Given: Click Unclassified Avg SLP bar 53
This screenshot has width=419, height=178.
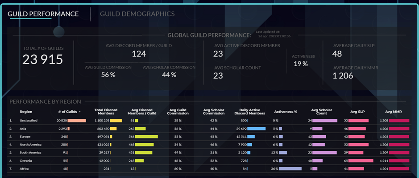Looking at the screenshot, I should tap(358, 121).
